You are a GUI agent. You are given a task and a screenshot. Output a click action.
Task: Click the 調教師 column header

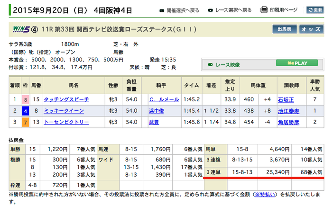point(292,85)
